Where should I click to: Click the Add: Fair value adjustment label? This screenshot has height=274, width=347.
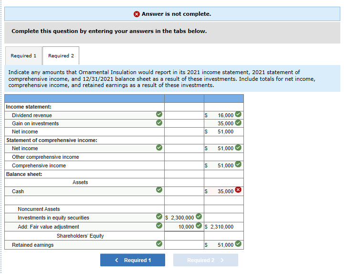coord(48,227)
